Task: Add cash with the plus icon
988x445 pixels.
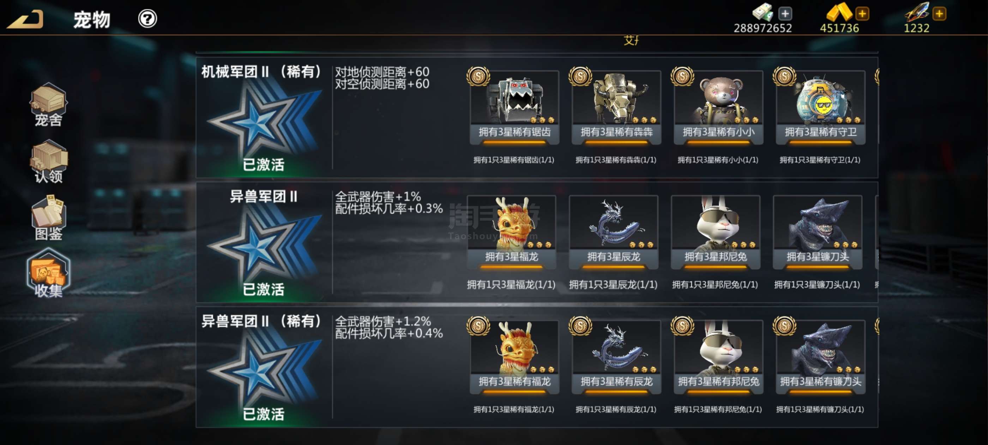Action: click(x=785, y=14)
